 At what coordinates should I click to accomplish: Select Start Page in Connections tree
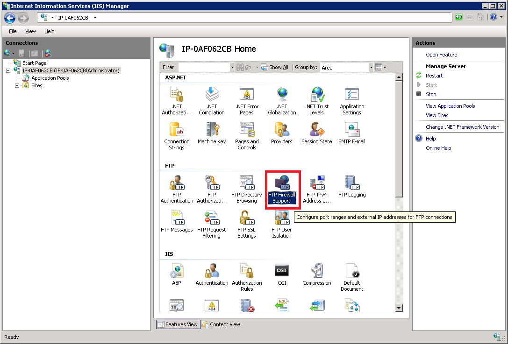point(34,63)
